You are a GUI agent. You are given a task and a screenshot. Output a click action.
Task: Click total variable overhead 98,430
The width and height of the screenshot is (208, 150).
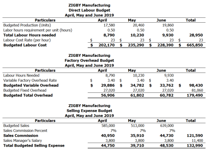pos(196,85)
